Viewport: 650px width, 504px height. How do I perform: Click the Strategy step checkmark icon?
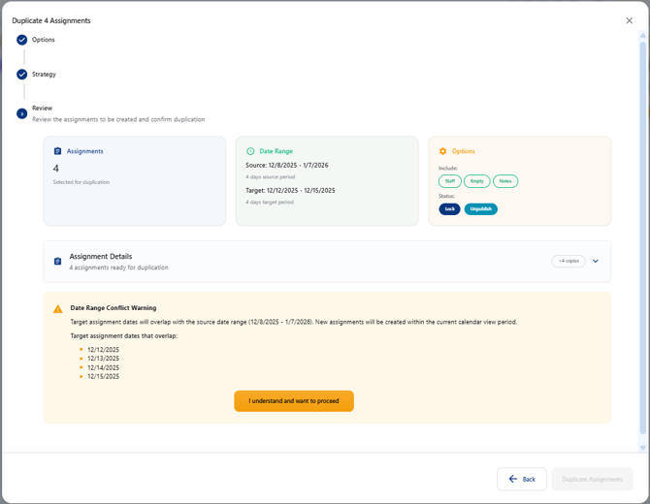[22, 75]
